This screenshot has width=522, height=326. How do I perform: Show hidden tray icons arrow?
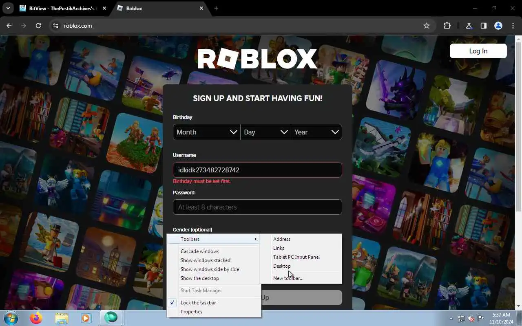[x=451, y=318]
